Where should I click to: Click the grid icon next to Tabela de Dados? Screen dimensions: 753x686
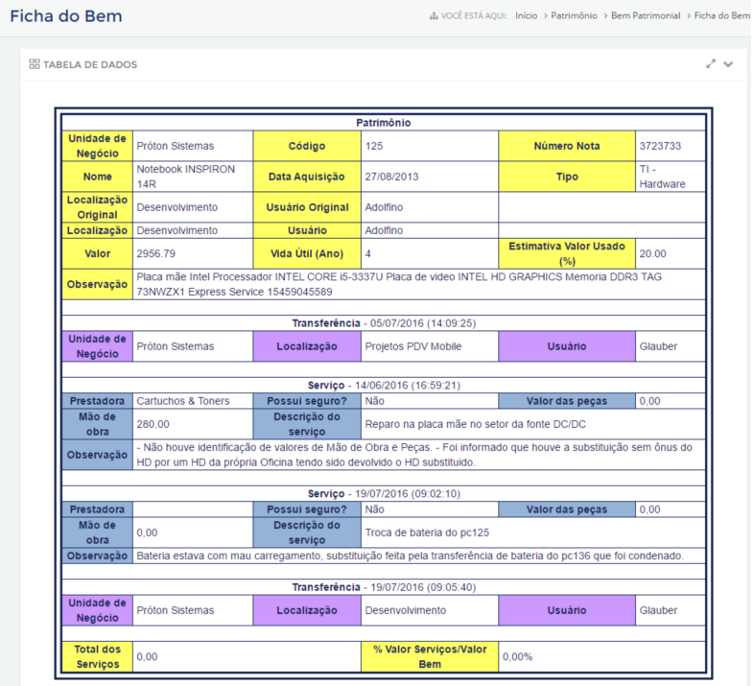(35, 64)
